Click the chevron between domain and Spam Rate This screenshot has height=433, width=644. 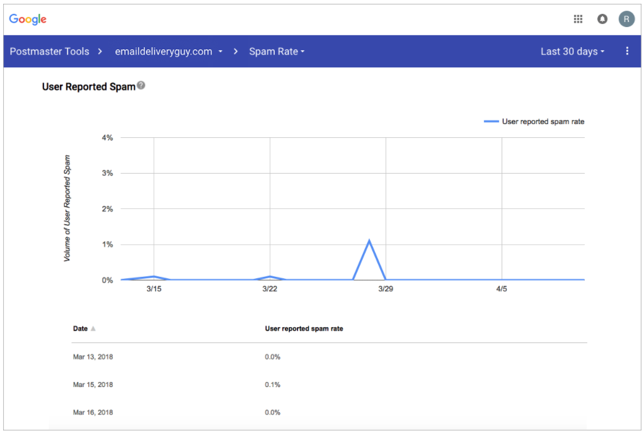[x=234, y=52]
